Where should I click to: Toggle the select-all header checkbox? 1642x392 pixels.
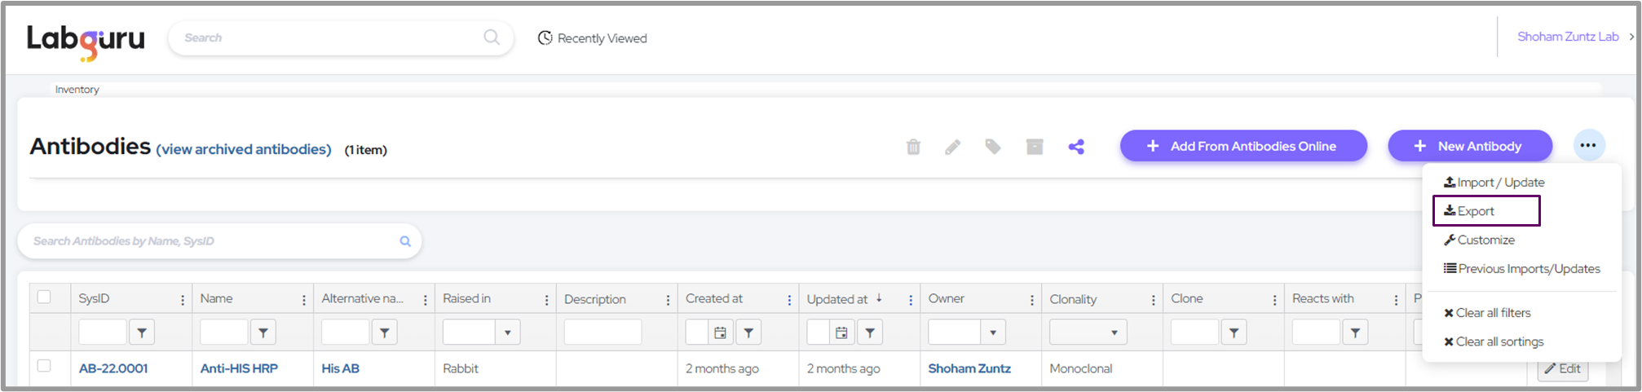click(44, 297)
